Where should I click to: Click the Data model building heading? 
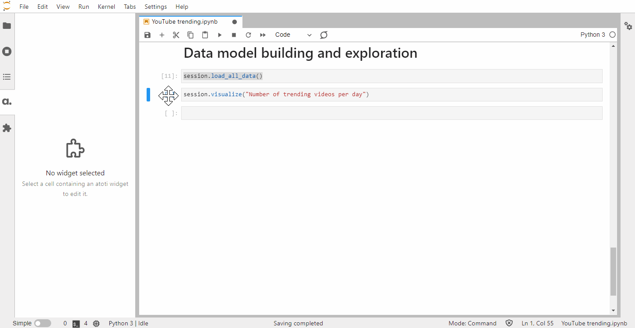point(301,53)
